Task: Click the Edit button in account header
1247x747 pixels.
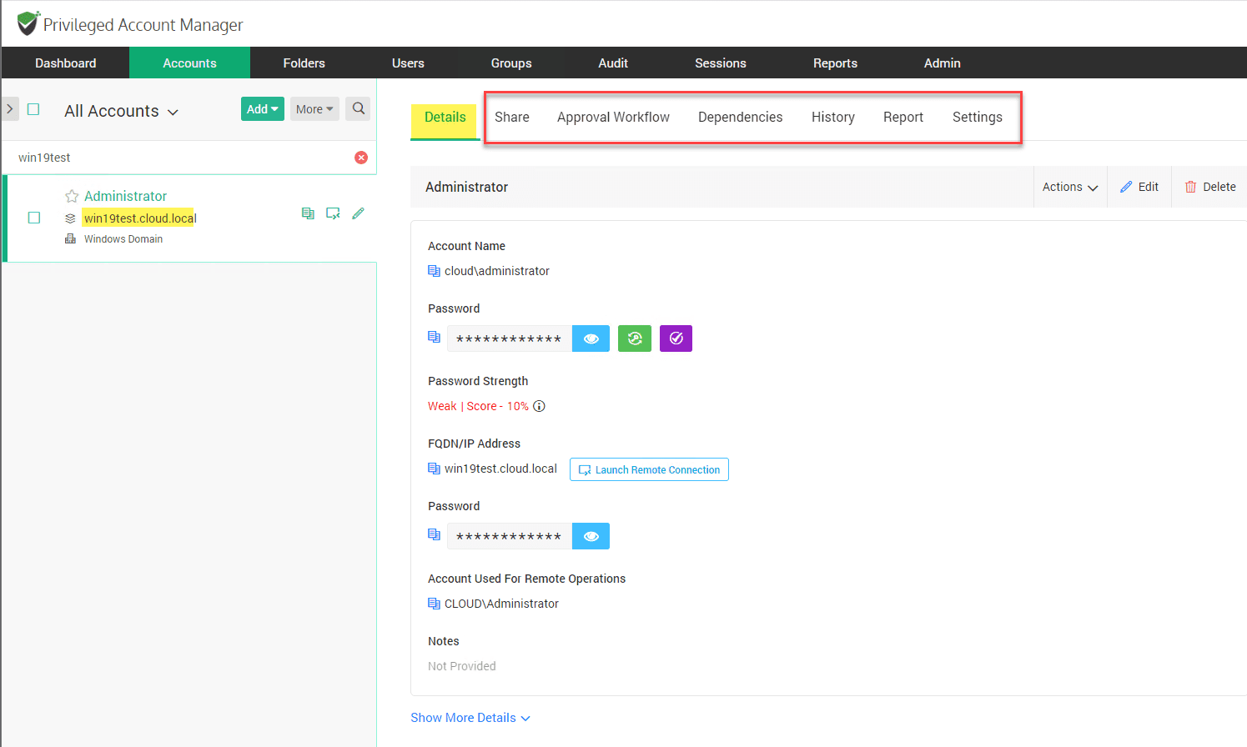Action: click(1139, 187)
